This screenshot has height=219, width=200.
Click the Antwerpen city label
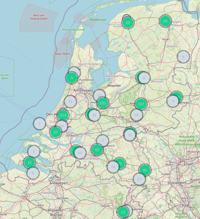pos(59,183)
